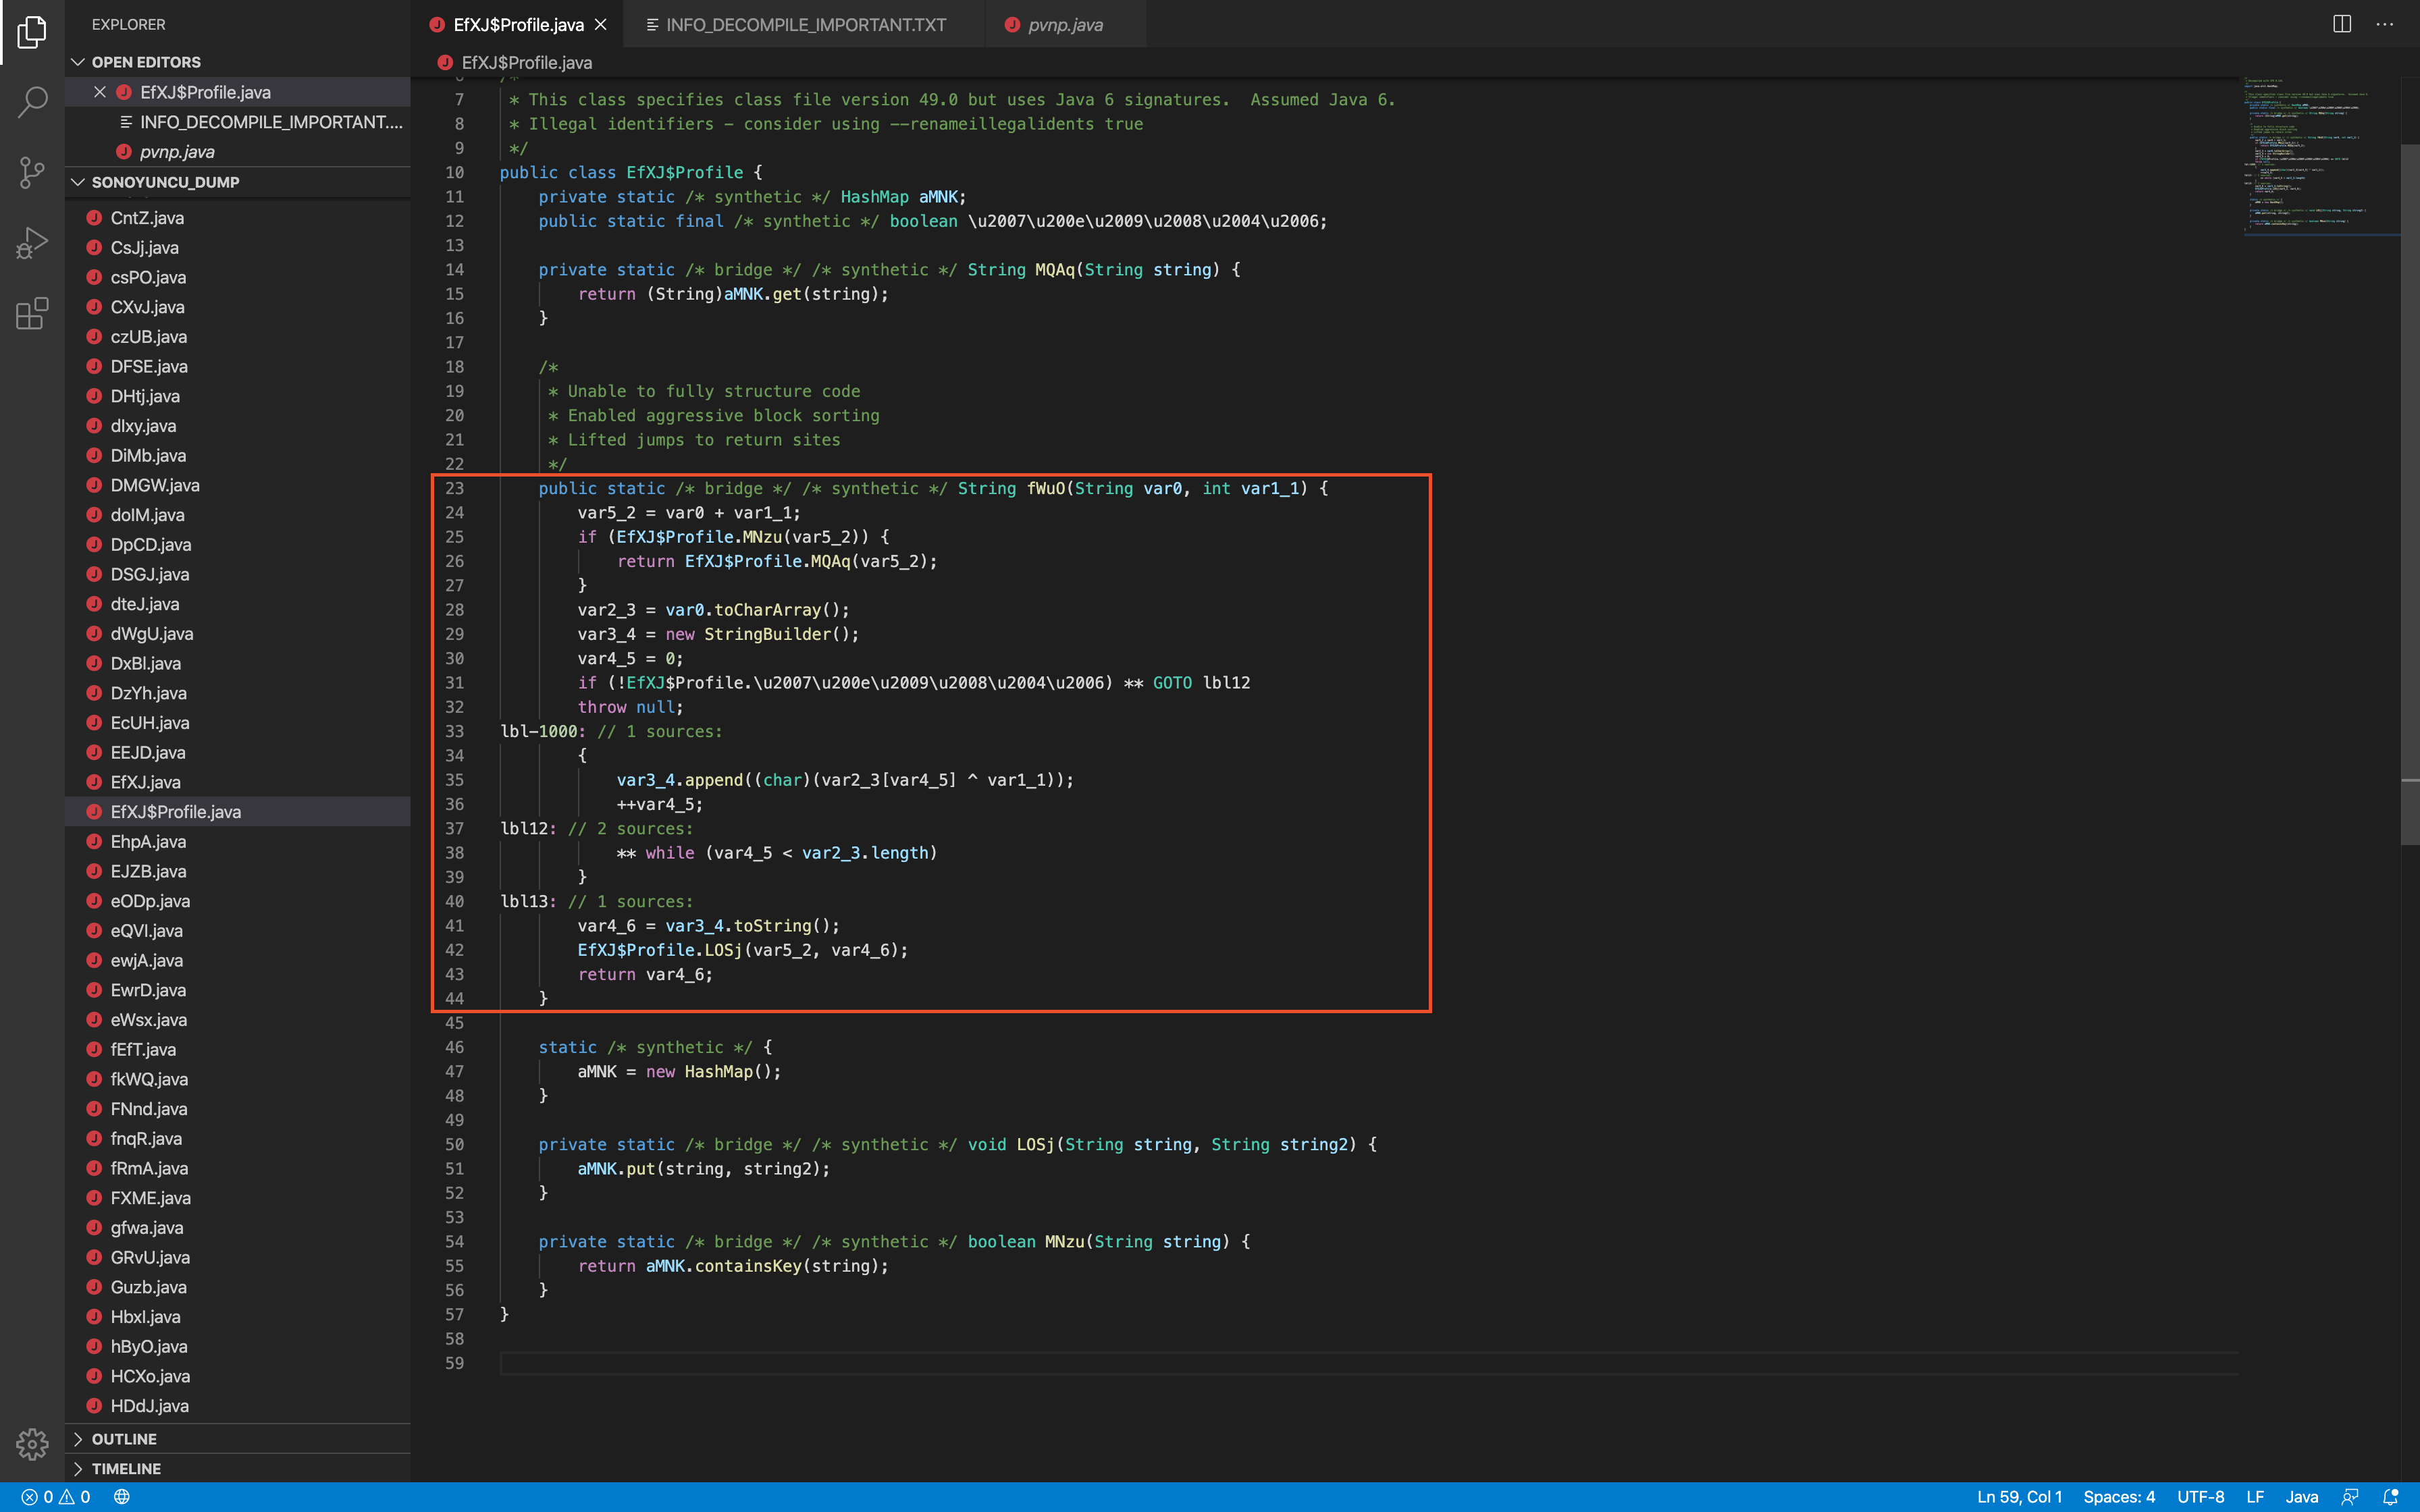Click the feedback icon in status bar
Screen dimensions: 2420x1512
[2350, 1497]
